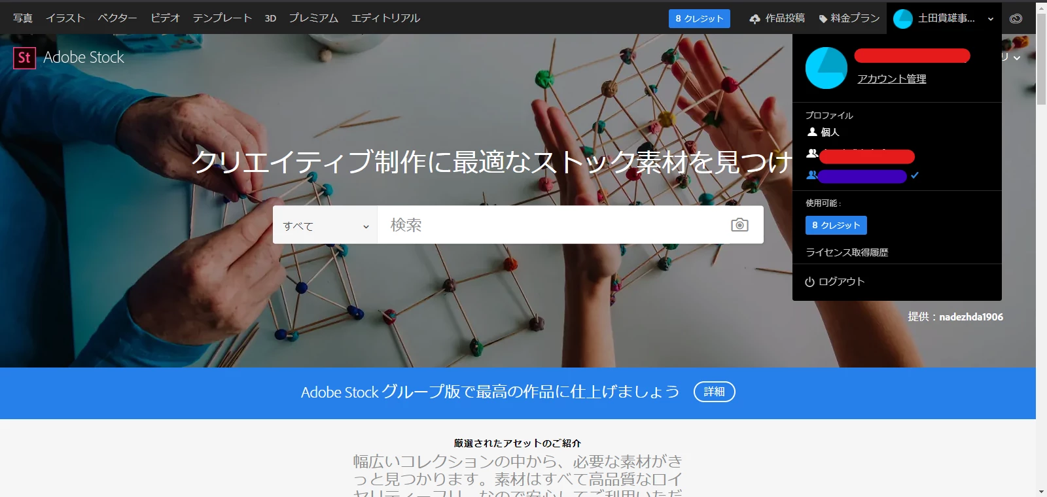
Task: Click the round avatar in the top bar
Action: click(x=903, y=19)
